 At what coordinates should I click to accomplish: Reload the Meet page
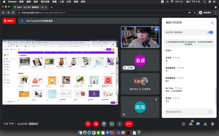pyautogui.click(x=13, y=13)
